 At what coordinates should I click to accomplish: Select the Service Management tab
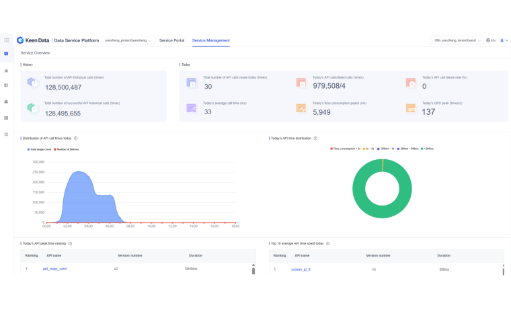(210, 40)
